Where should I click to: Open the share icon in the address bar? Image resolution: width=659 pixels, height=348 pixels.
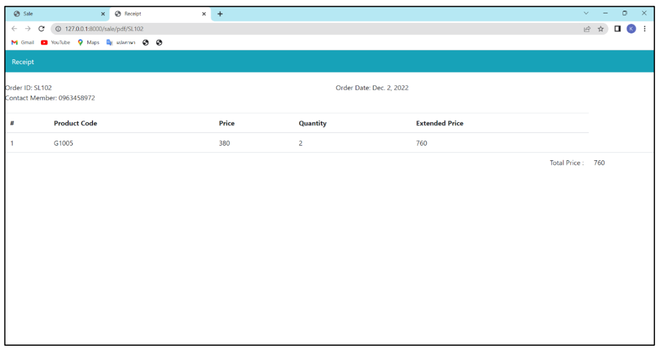coord(587,28)
